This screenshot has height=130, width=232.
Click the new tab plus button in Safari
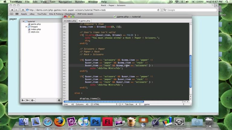(216, 5)
